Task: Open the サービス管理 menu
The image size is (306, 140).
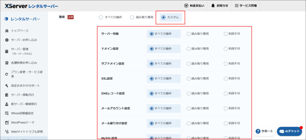Action: 246,6
